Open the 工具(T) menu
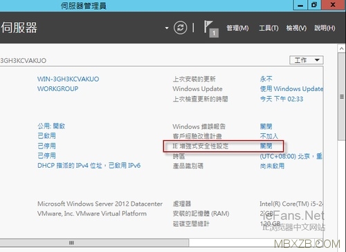This screenshot has height=252, width=346. click(x=268, y=28)
